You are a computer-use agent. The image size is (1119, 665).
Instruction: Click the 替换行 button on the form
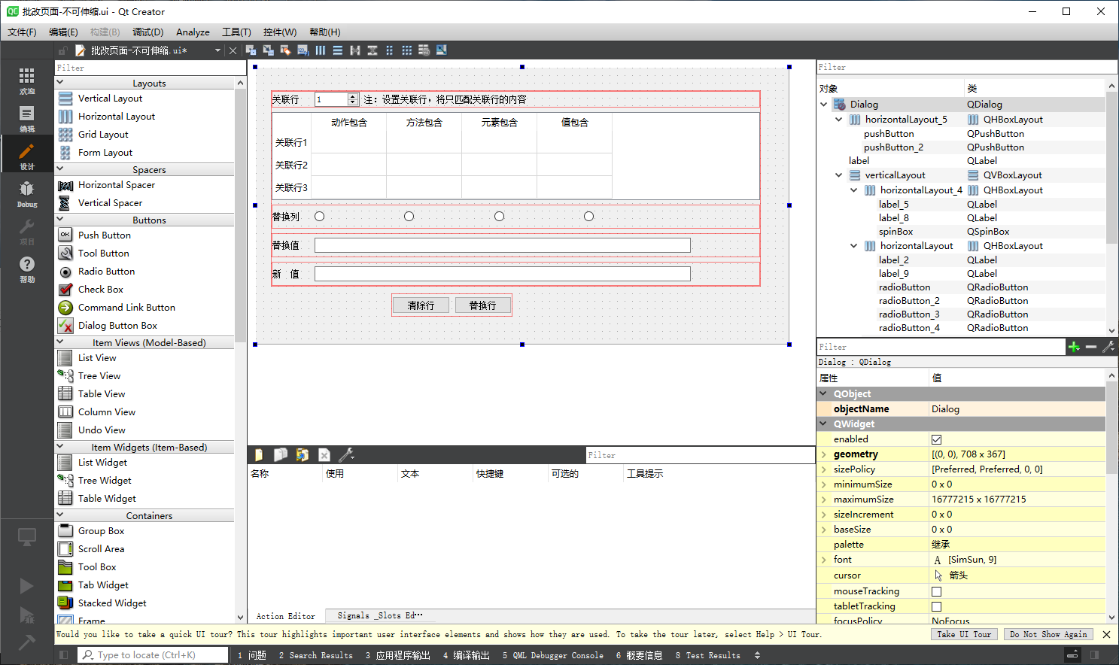coord(482,305)
